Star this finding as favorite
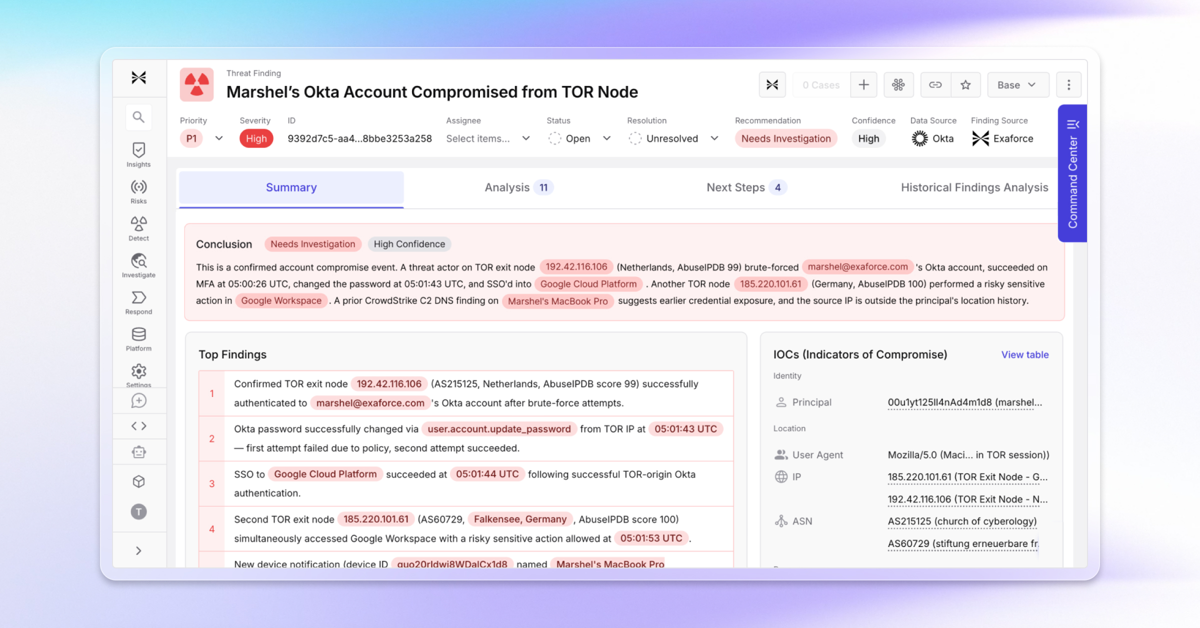 tap(965, 85)
